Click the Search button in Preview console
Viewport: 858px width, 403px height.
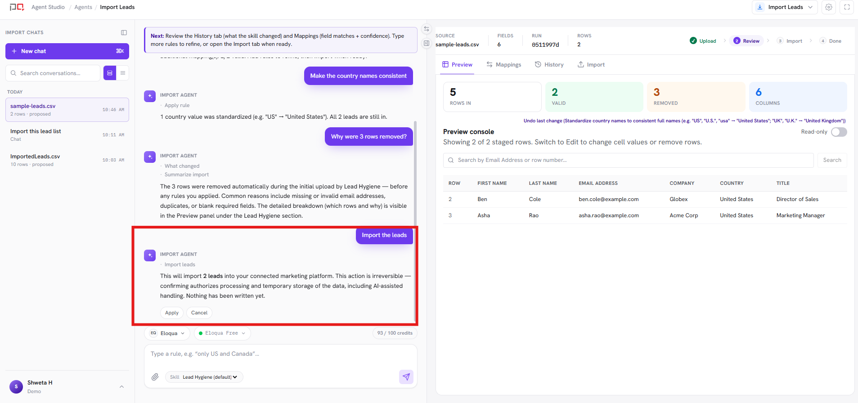tap(832, 160)
